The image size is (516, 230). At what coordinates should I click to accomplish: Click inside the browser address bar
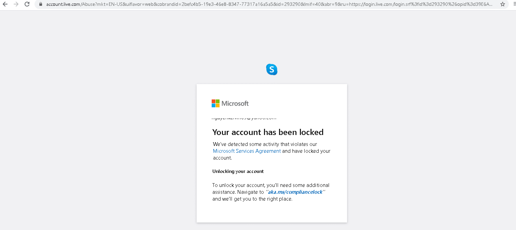[239, 5]
